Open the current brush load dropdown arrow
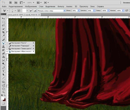 click(x=27, y=11)
